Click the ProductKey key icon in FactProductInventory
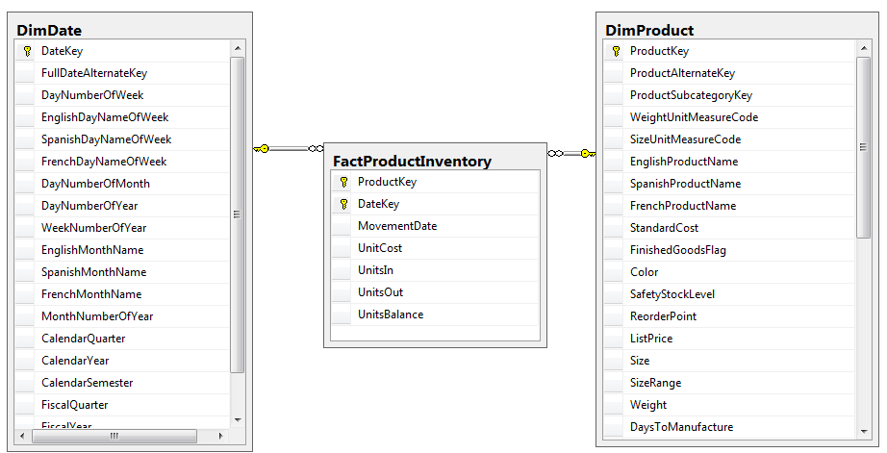Viewport: 887px width, 453px height. point(342,182)
